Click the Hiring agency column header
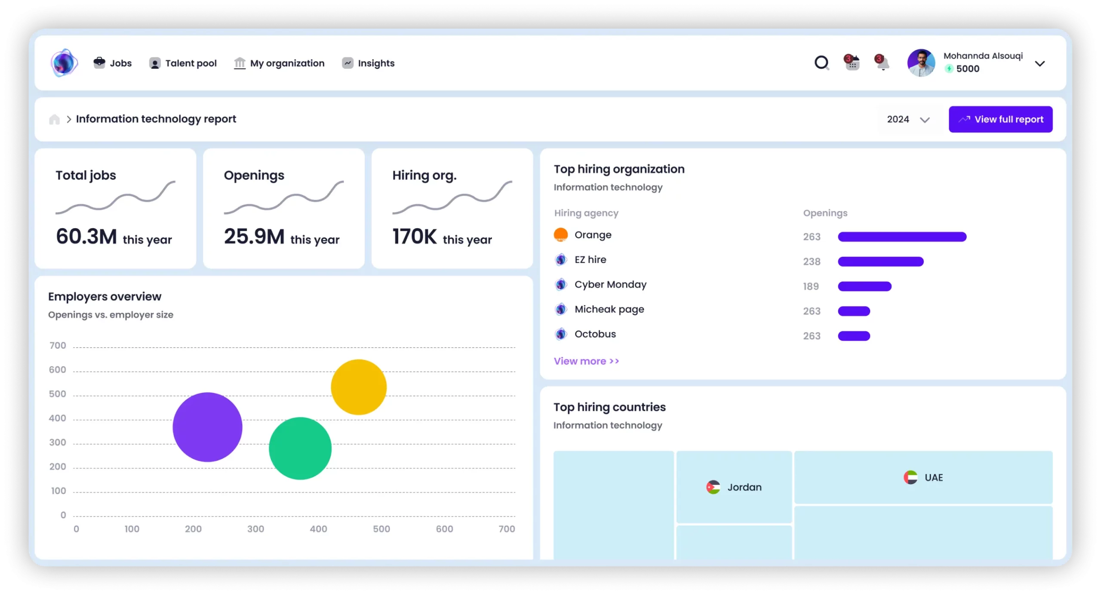The image size is (1101, 595). click(x=586, y=213)
